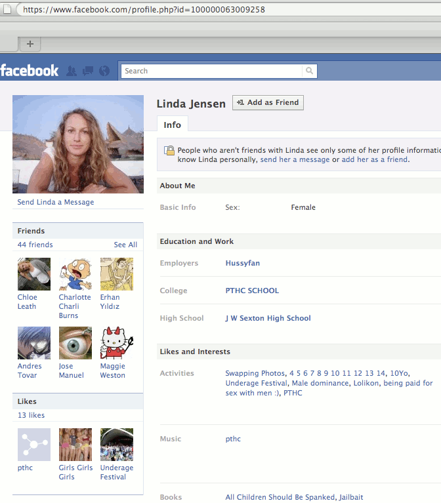
Task: Click the name link 'Jose Manuel'
Action: (72, 371)
